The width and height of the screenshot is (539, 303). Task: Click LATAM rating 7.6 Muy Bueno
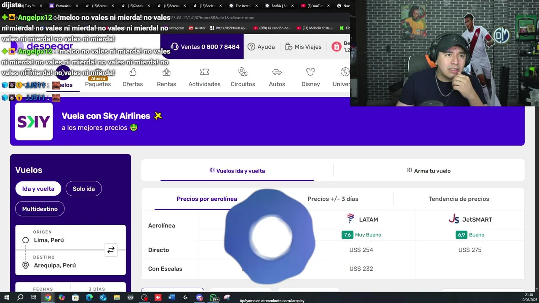point(361,235)
